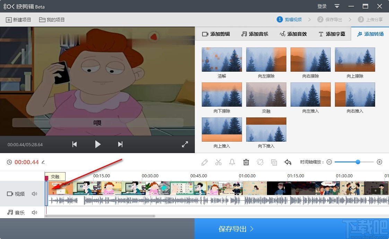Select the scissors cut tool
This screenshot has height=239, width=389.
[218, 162]
